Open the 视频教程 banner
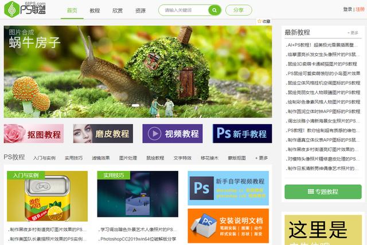367x245 pixels. (x=173, y=134)
